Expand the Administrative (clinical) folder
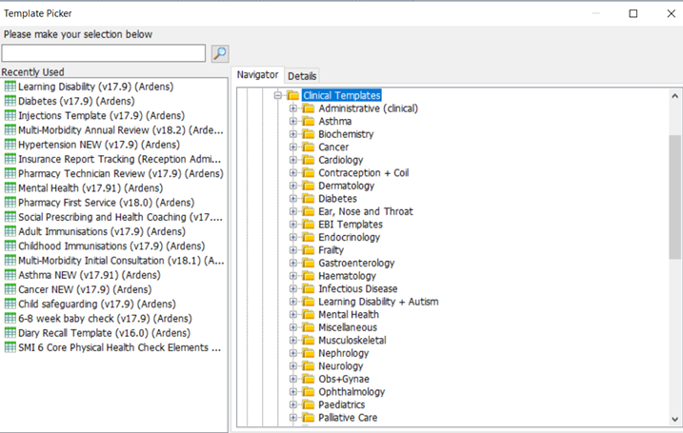This screenshot has width=683, height=433. point(293,108)
